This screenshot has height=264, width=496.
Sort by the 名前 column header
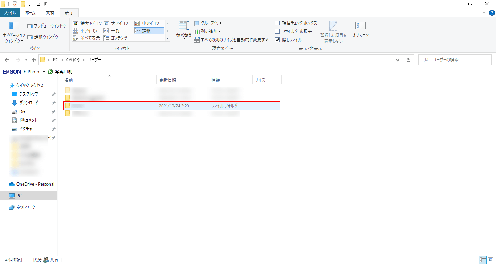click(x=109, y=80)
